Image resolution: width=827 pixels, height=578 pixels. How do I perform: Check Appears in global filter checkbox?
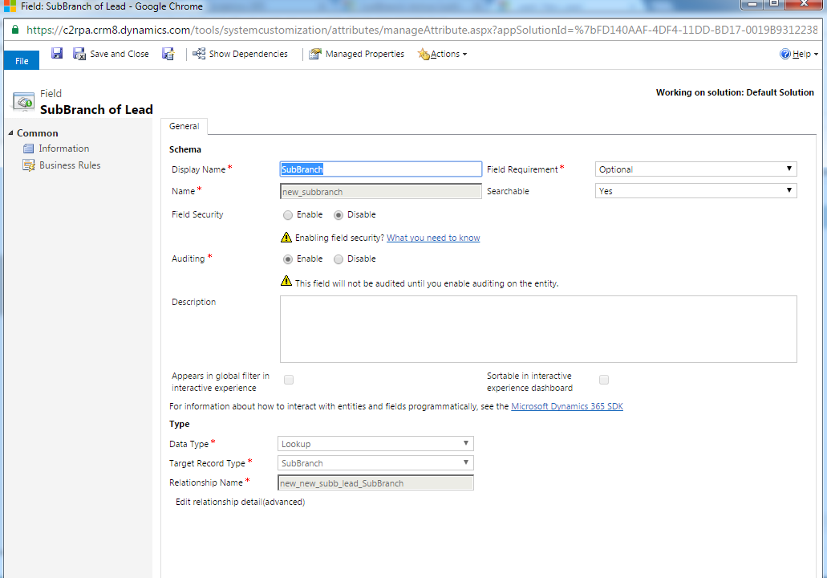pos(289,380)
